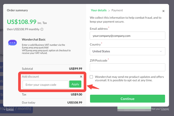
Task: Click the Change link next to Not you?
Action: click(165, 109)
